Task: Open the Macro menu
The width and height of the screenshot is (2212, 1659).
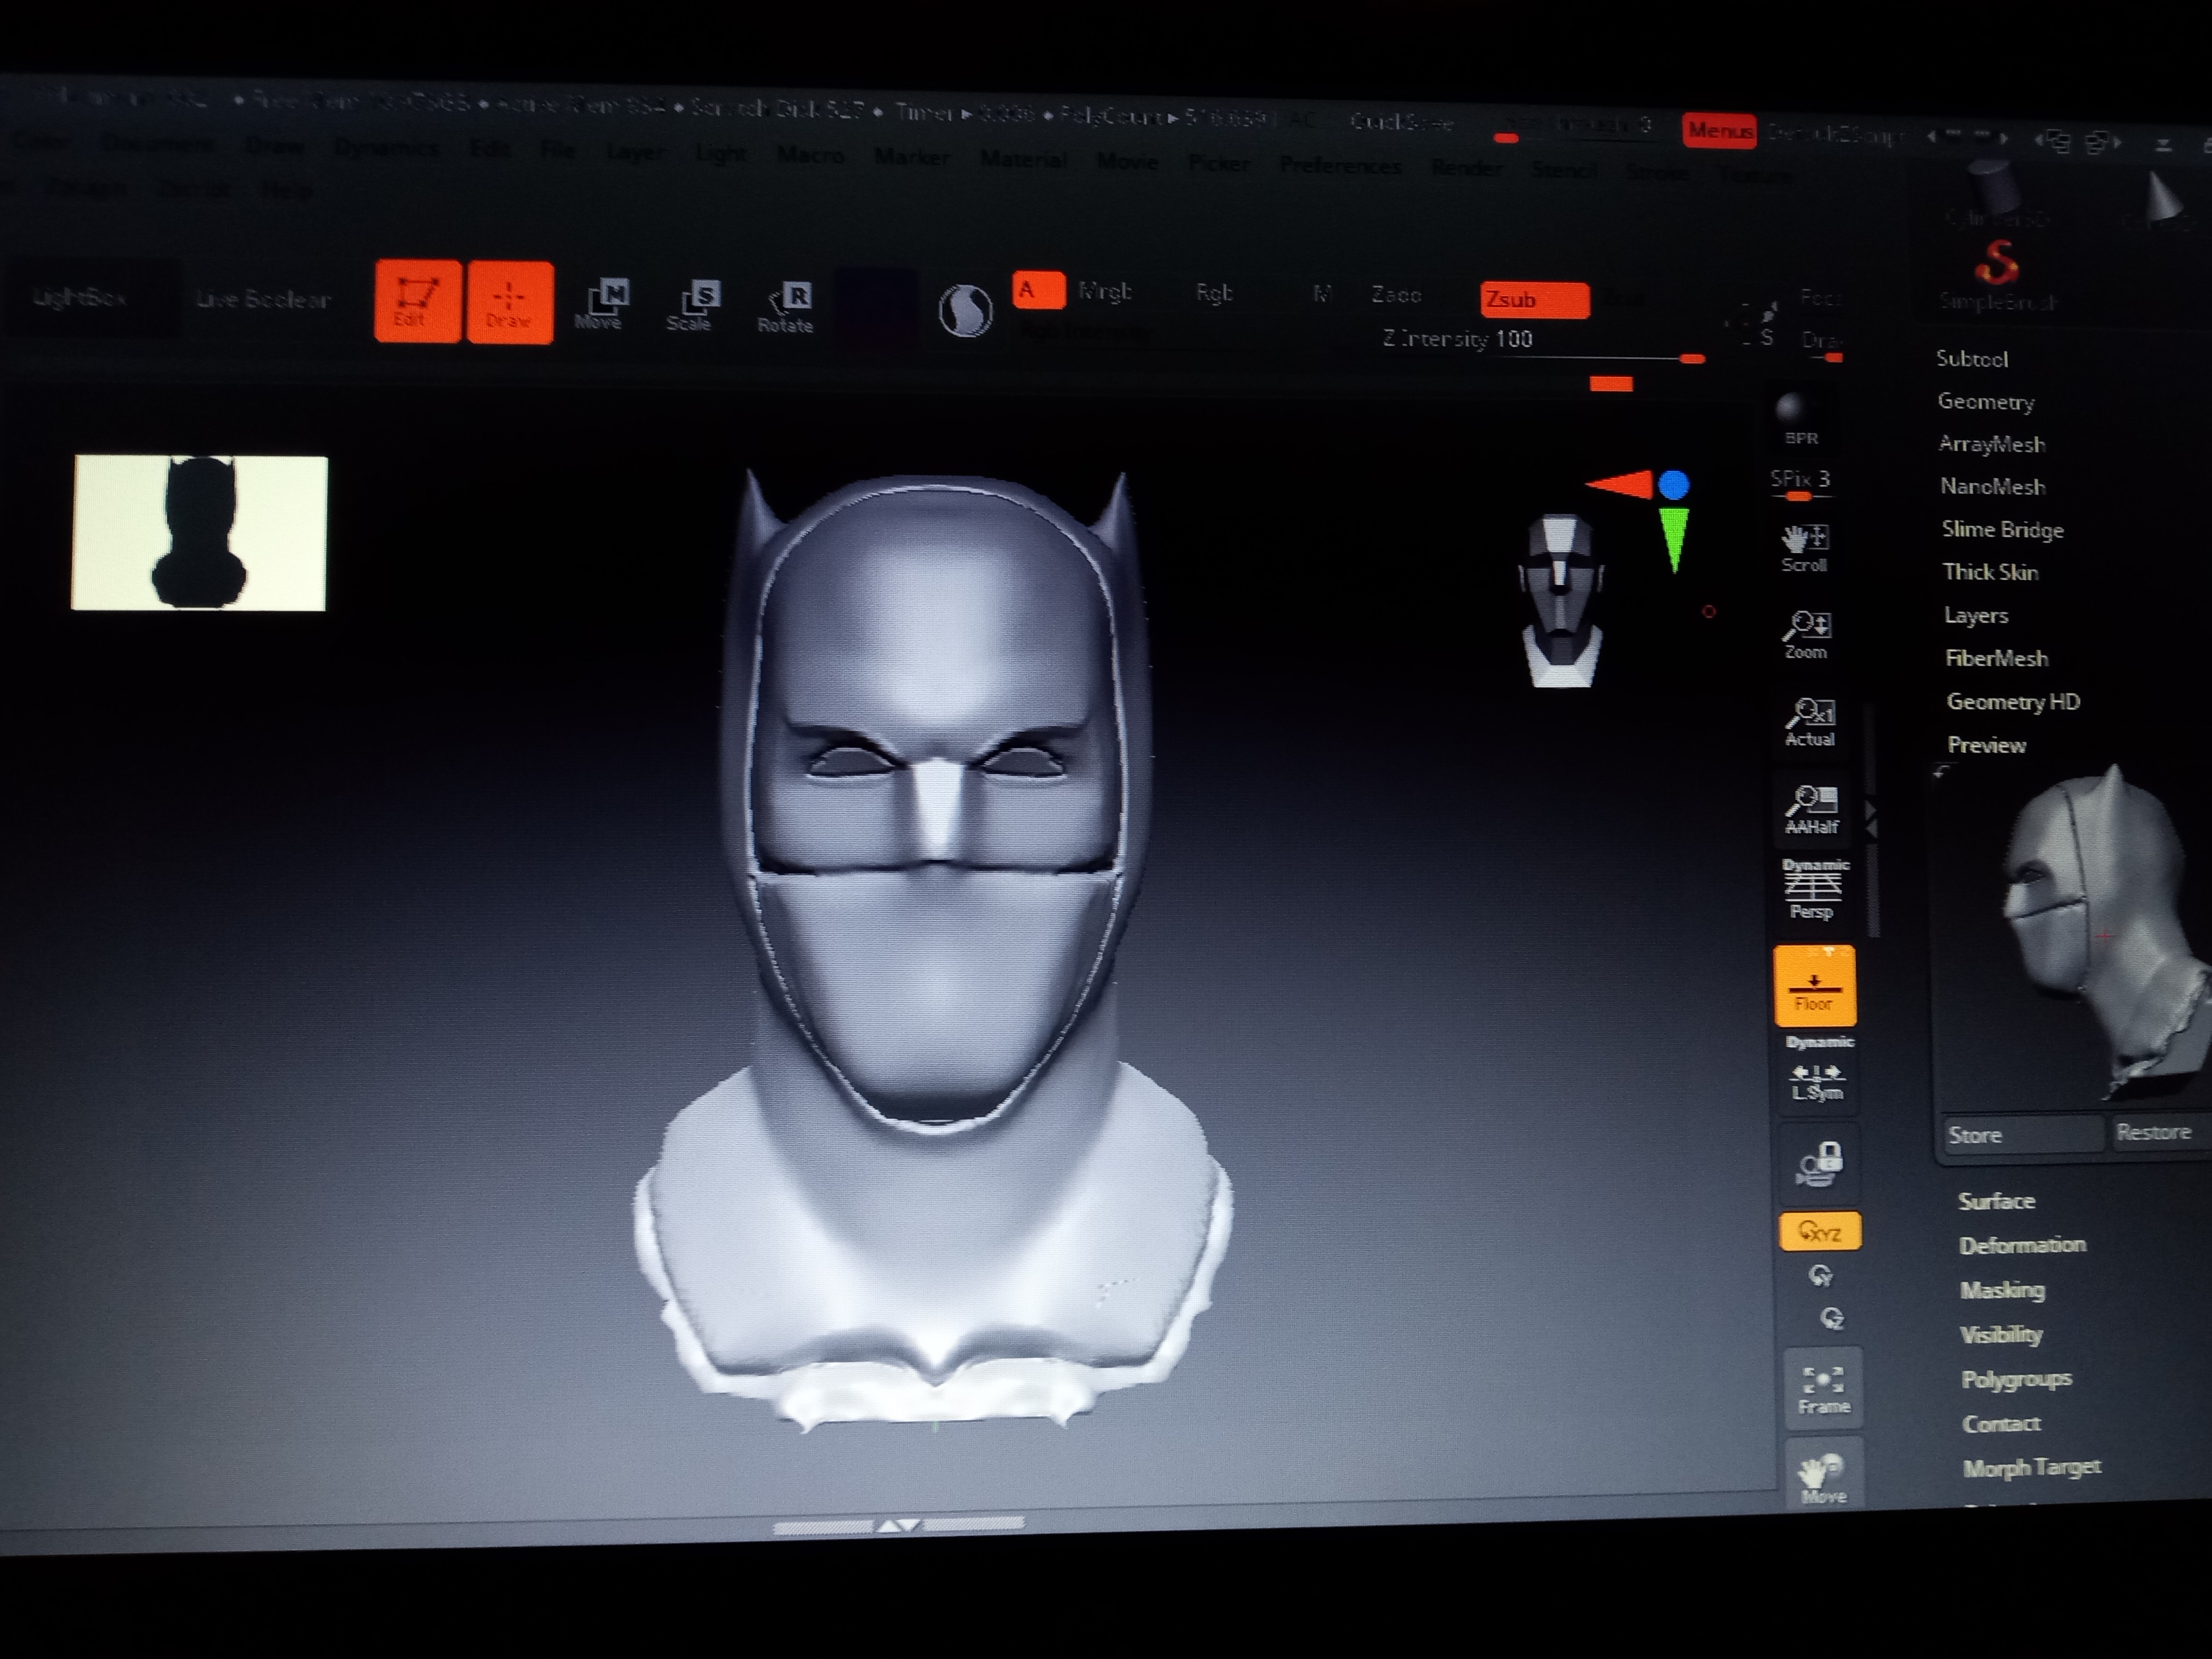Action: coord(810,155)
